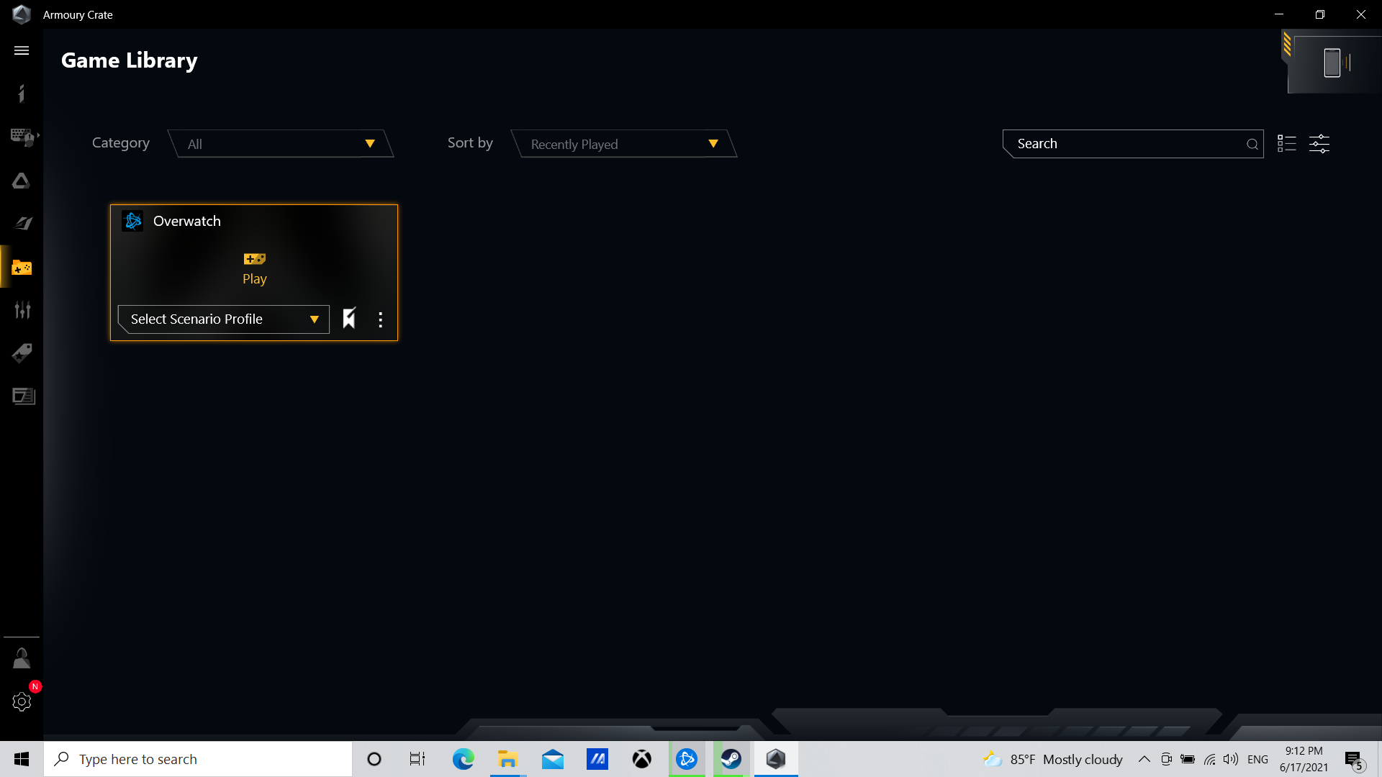This screenshot has height=777, width=1382.
Task: Click the Windows taskbar search box
Action: click(x=198, y=759)
